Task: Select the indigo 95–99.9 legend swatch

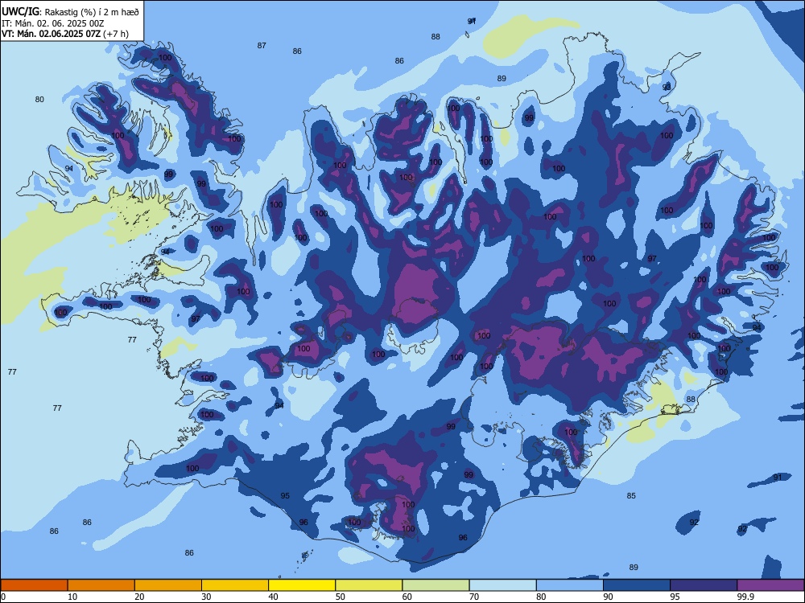Action: tap(704, 585)
